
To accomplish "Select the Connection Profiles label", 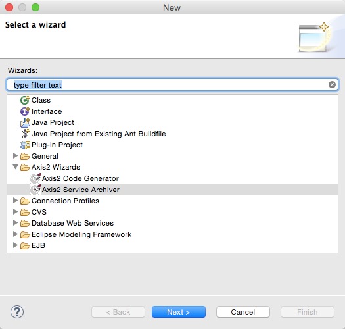I will (x=65, y=201).
